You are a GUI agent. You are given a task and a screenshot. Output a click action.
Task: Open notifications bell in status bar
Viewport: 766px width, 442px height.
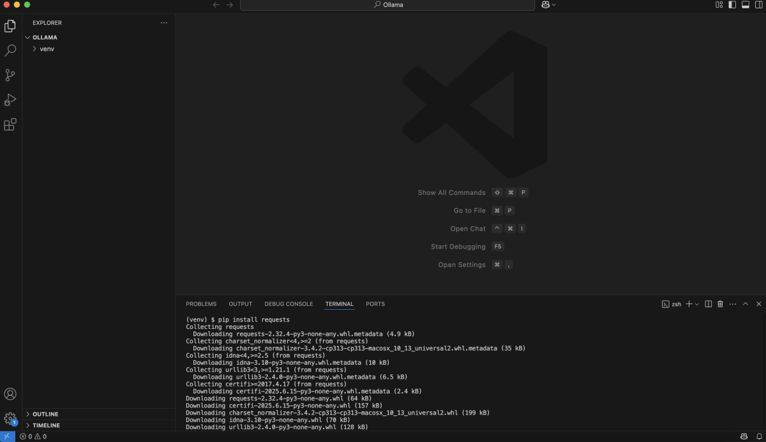(758, 437)
